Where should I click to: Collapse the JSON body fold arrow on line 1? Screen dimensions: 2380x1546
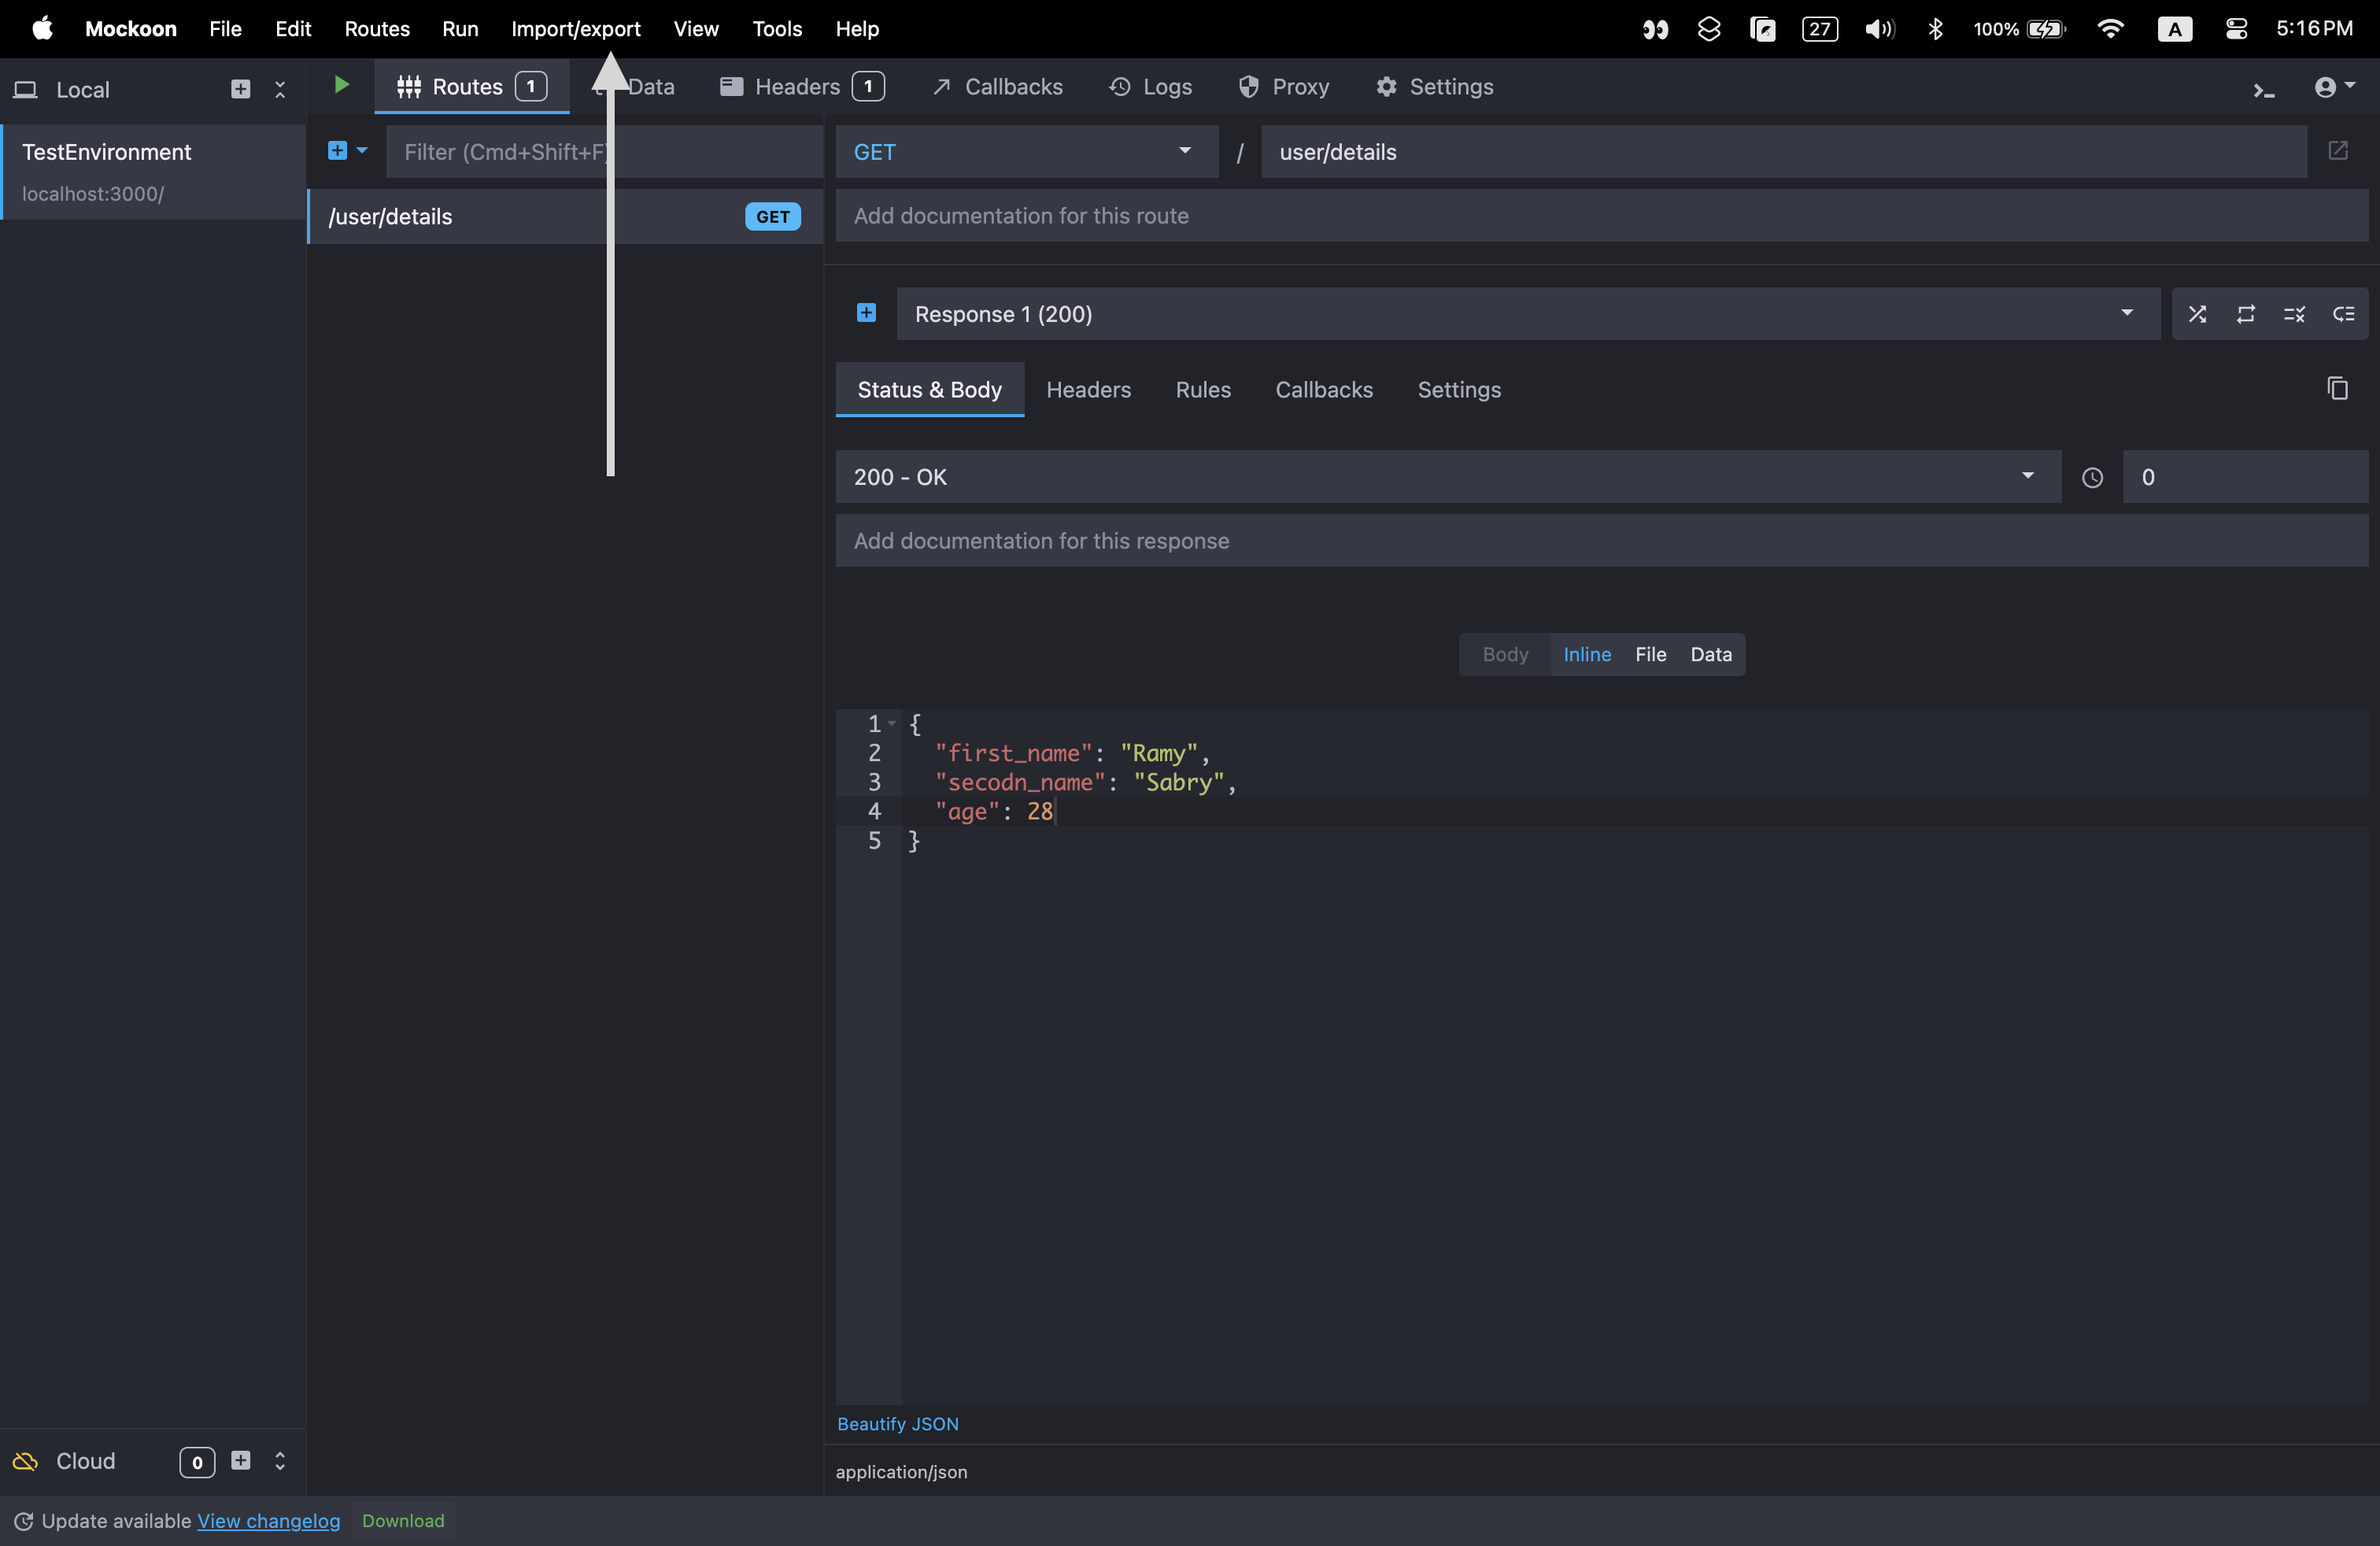(x=891, y=723)
